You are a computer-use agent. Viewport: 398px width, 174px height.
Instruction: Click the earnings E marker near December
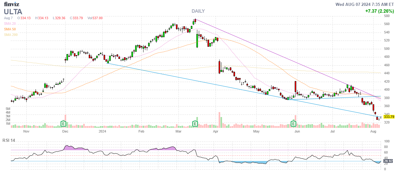pyautogui.click(x=63, y=124)
